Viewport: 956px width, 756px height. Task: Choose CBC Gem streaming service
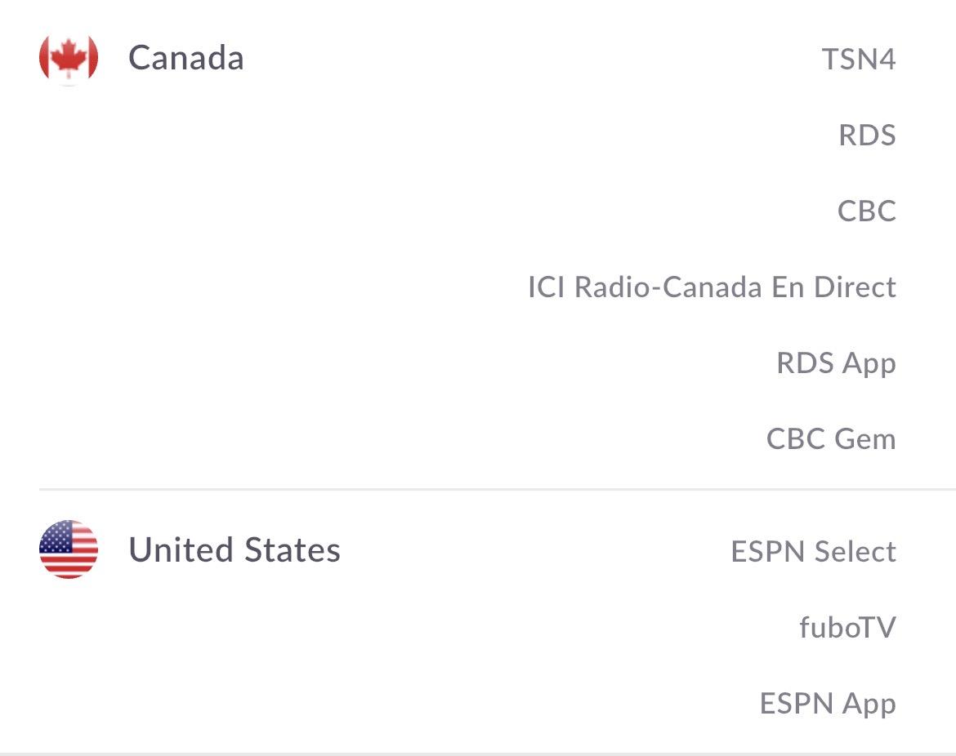[x=831, y=439]
